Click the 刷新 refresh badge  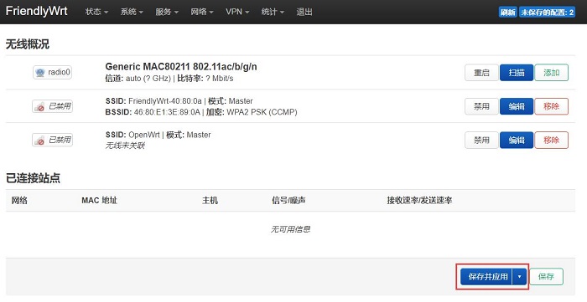click(x=507, y=13)
